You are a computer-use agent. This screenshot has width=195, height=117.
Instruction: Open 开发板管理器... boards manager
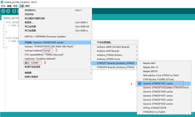(x=115, y=42)
